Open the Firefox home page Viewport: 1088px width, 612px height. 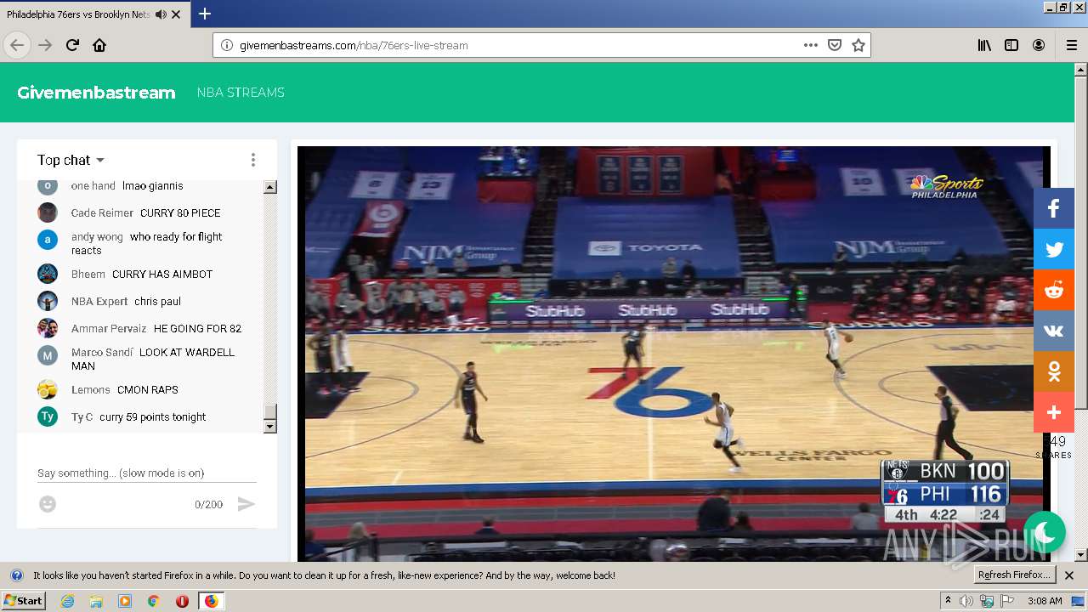[x=99, y=45]
